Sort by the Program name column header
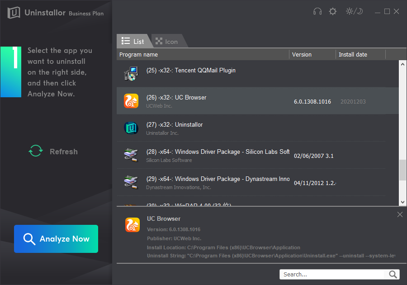Screen dimensions: 407x285 203,54
